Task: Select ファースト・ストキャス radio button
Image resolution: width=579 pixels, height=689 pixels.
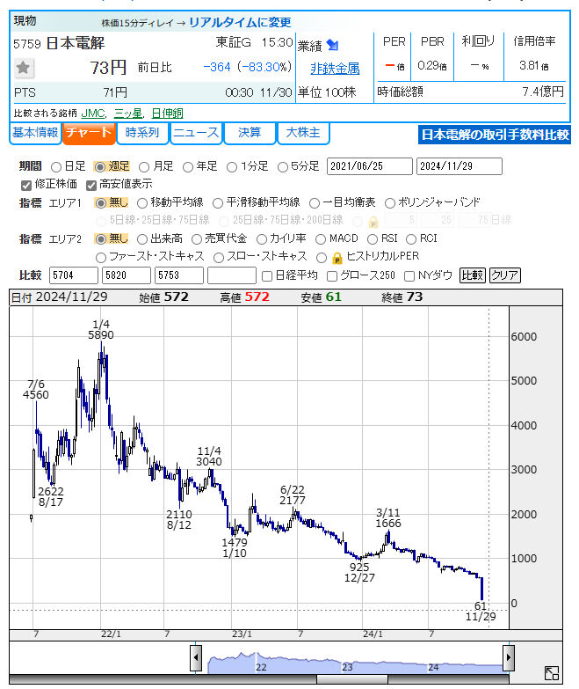Action: click(101, 258)
